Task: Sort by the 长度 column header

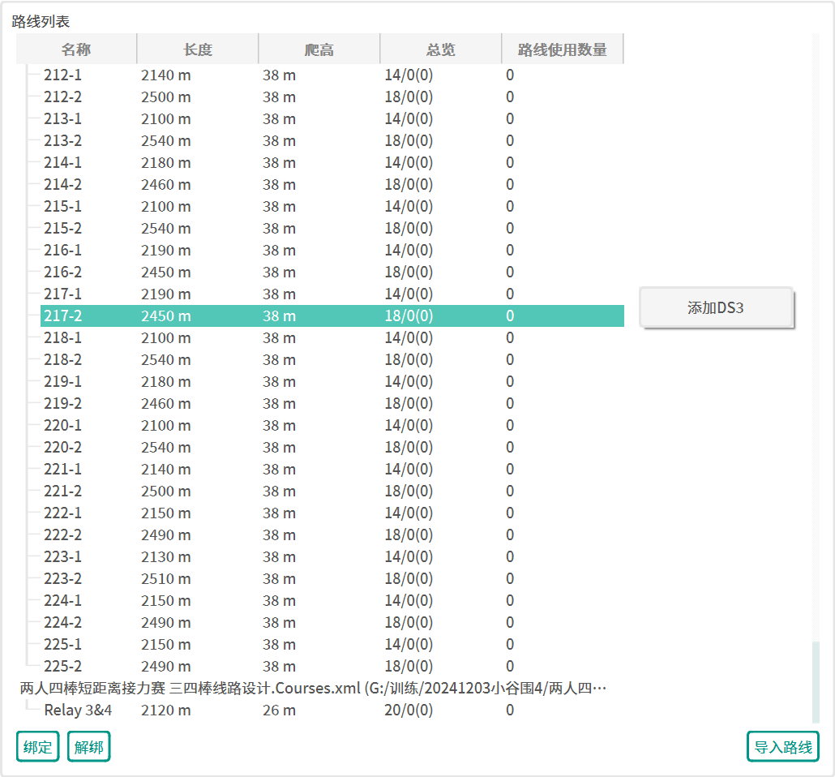Action: click(197, 49)
